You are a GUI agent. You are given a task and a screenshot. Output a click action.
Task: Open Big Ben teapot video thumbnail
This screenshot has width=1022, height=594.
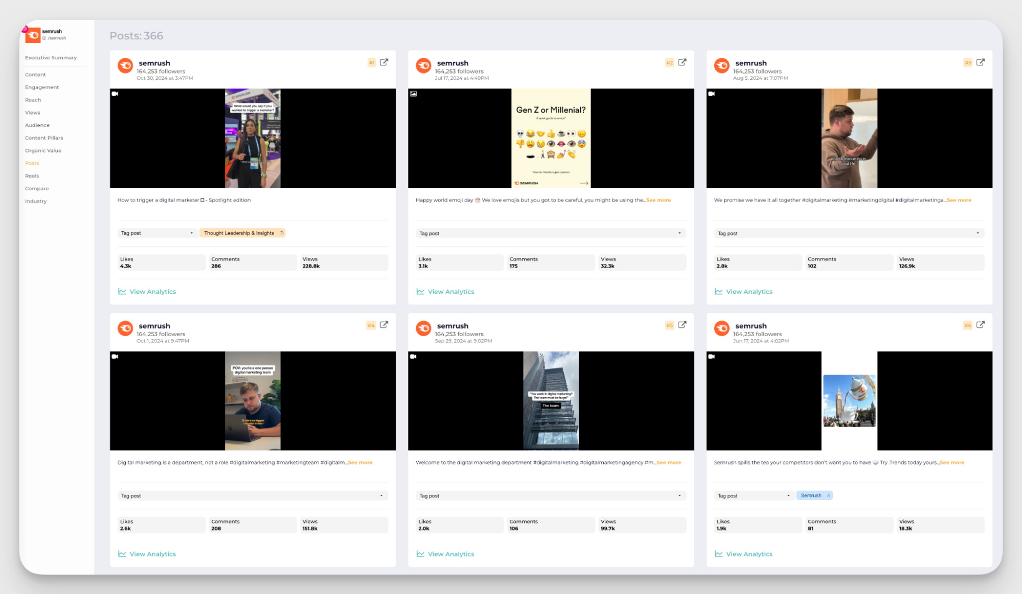pos(849,401)
